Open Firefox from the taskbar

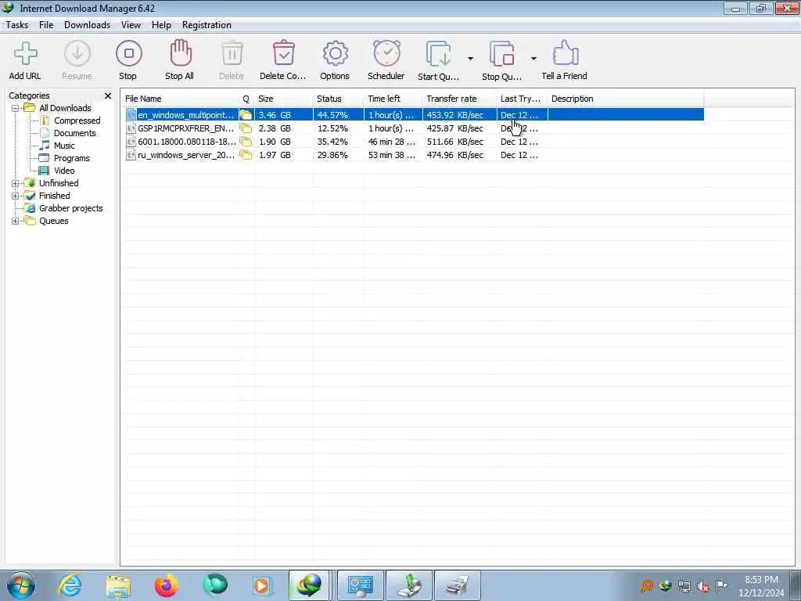point(166,585)
